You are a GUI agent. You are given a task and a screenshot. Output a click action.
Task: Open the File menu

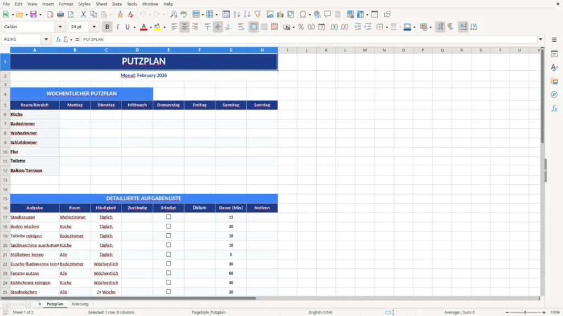(6, 4)
